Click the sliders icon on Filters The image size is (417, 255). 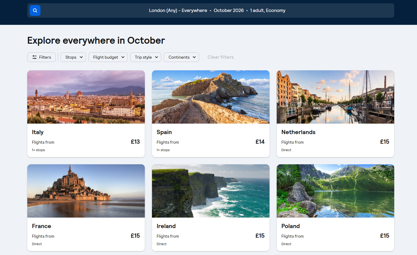click(34, 57)
